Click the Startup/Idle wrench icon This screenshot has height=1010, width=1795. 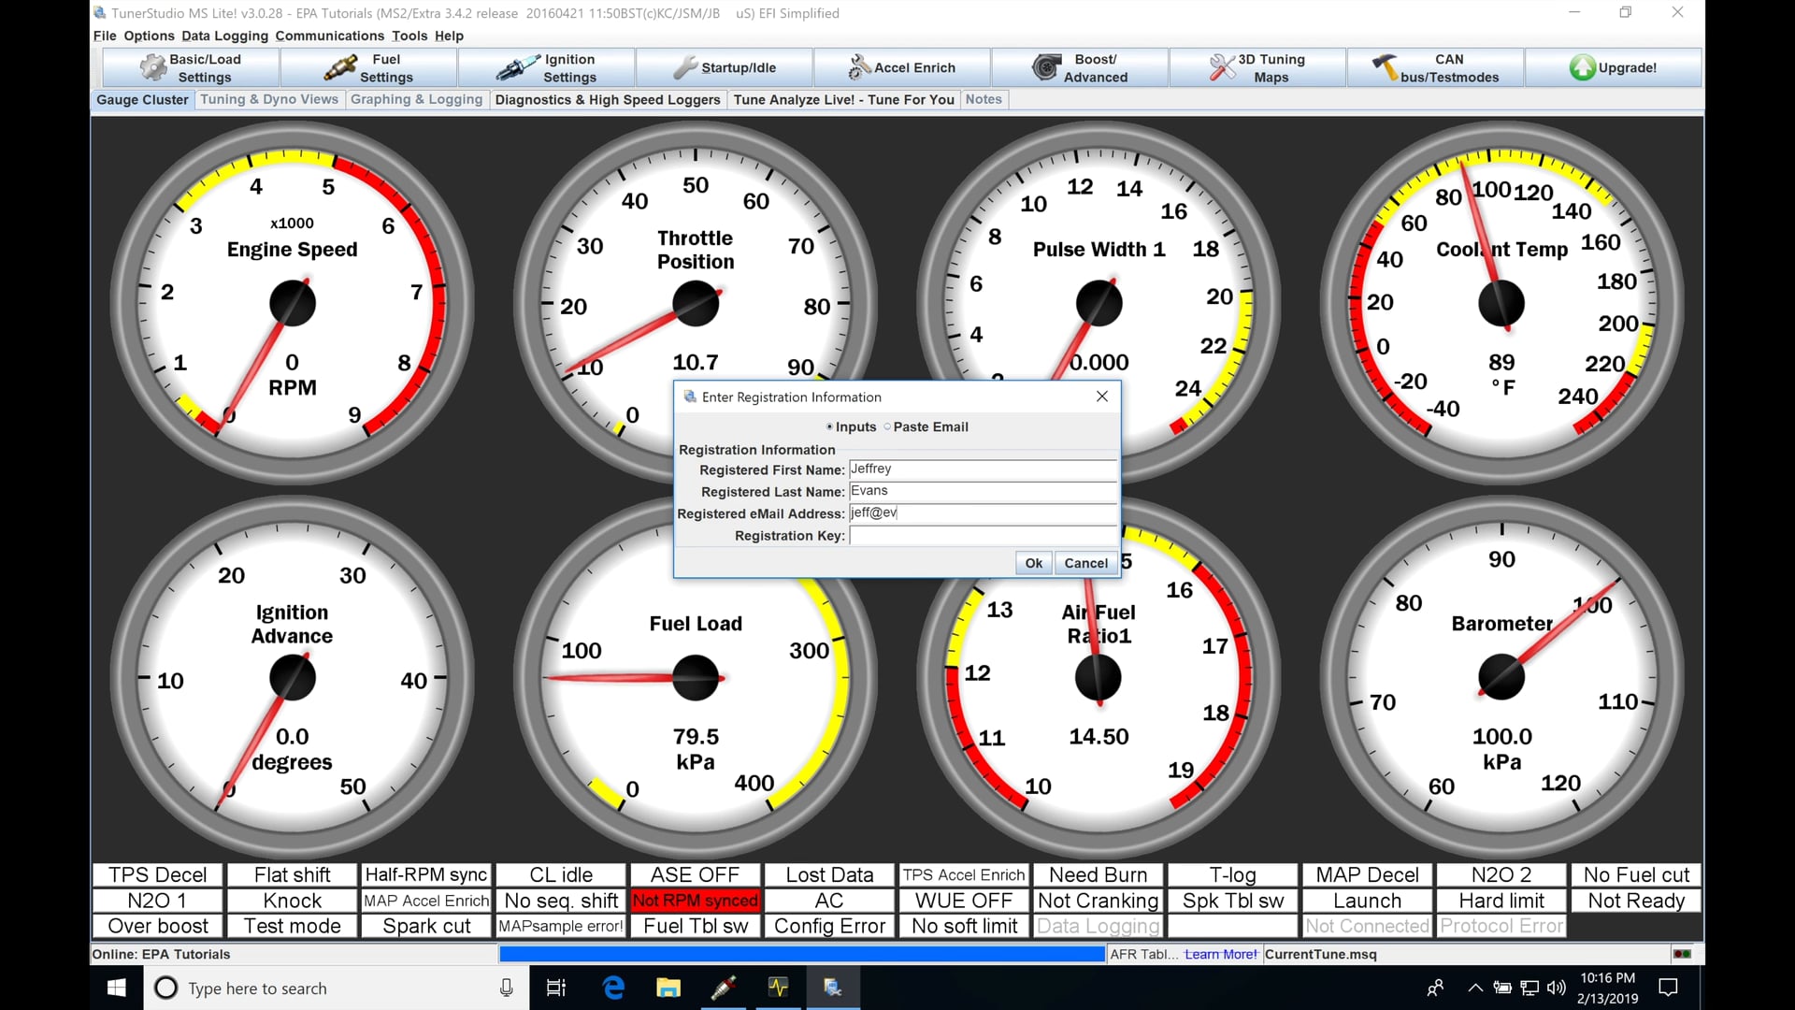pyautogui.click(x=685, y=67)
